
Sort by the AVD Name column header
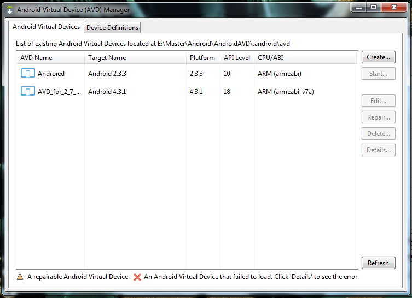click(51, 58)
